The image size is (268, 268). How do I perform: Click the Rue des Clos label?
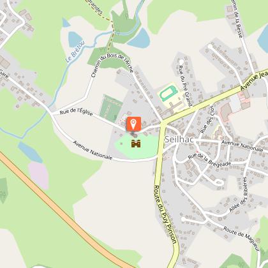pyautogui.click(x=207, y=119)
